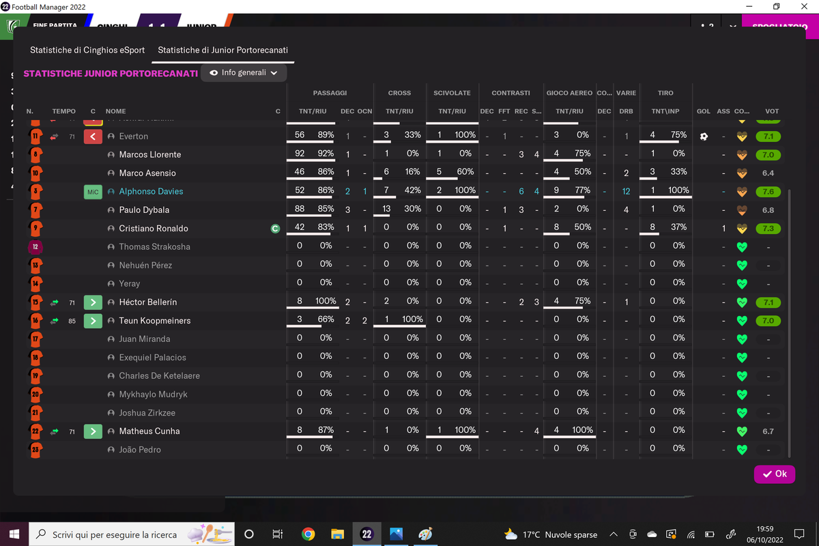Click Marcos Llorente's 92% pass completion value

point(326,154)
